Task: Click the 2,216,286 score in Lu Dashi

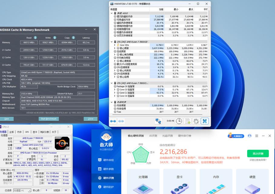Action: [x=173, y=152]
